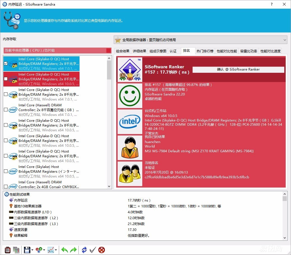Click the green smiley face icon
Image resolution: width=291 pixels, height=255 pixels.
(x=130, y=95)
